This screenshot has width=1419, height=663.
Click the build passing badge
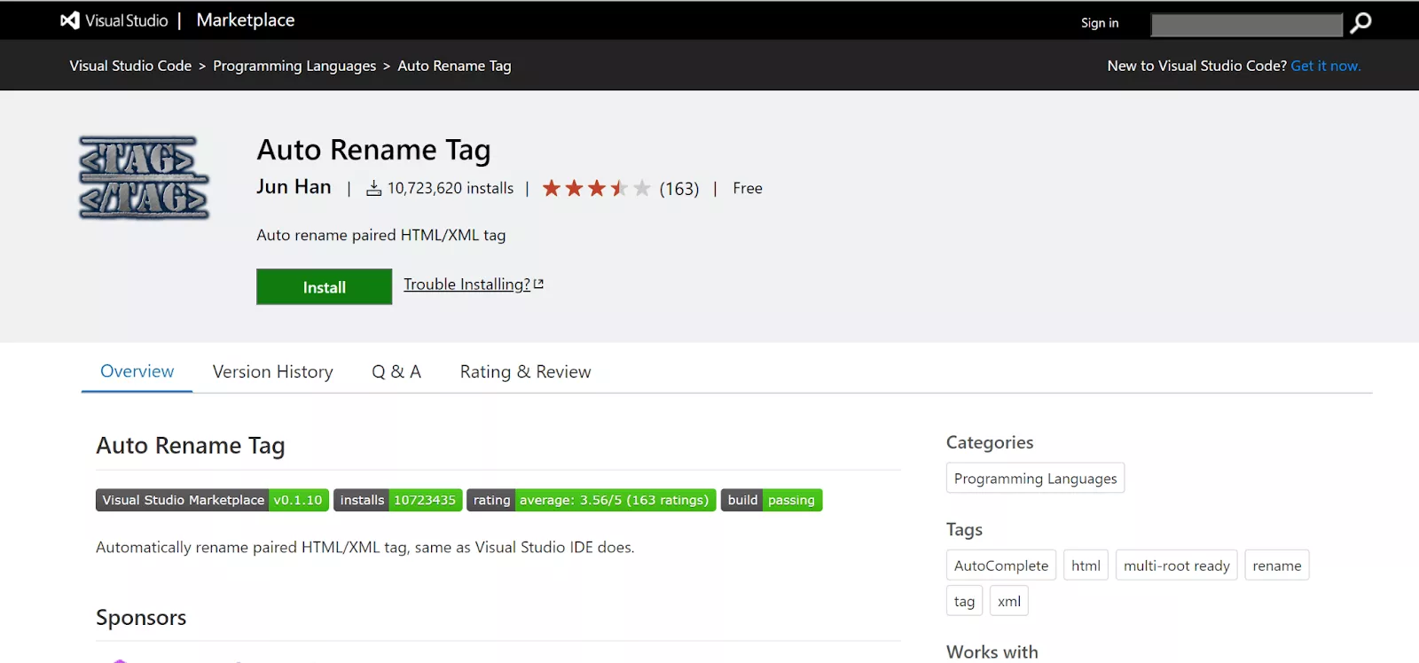click(x=771, y=500)
